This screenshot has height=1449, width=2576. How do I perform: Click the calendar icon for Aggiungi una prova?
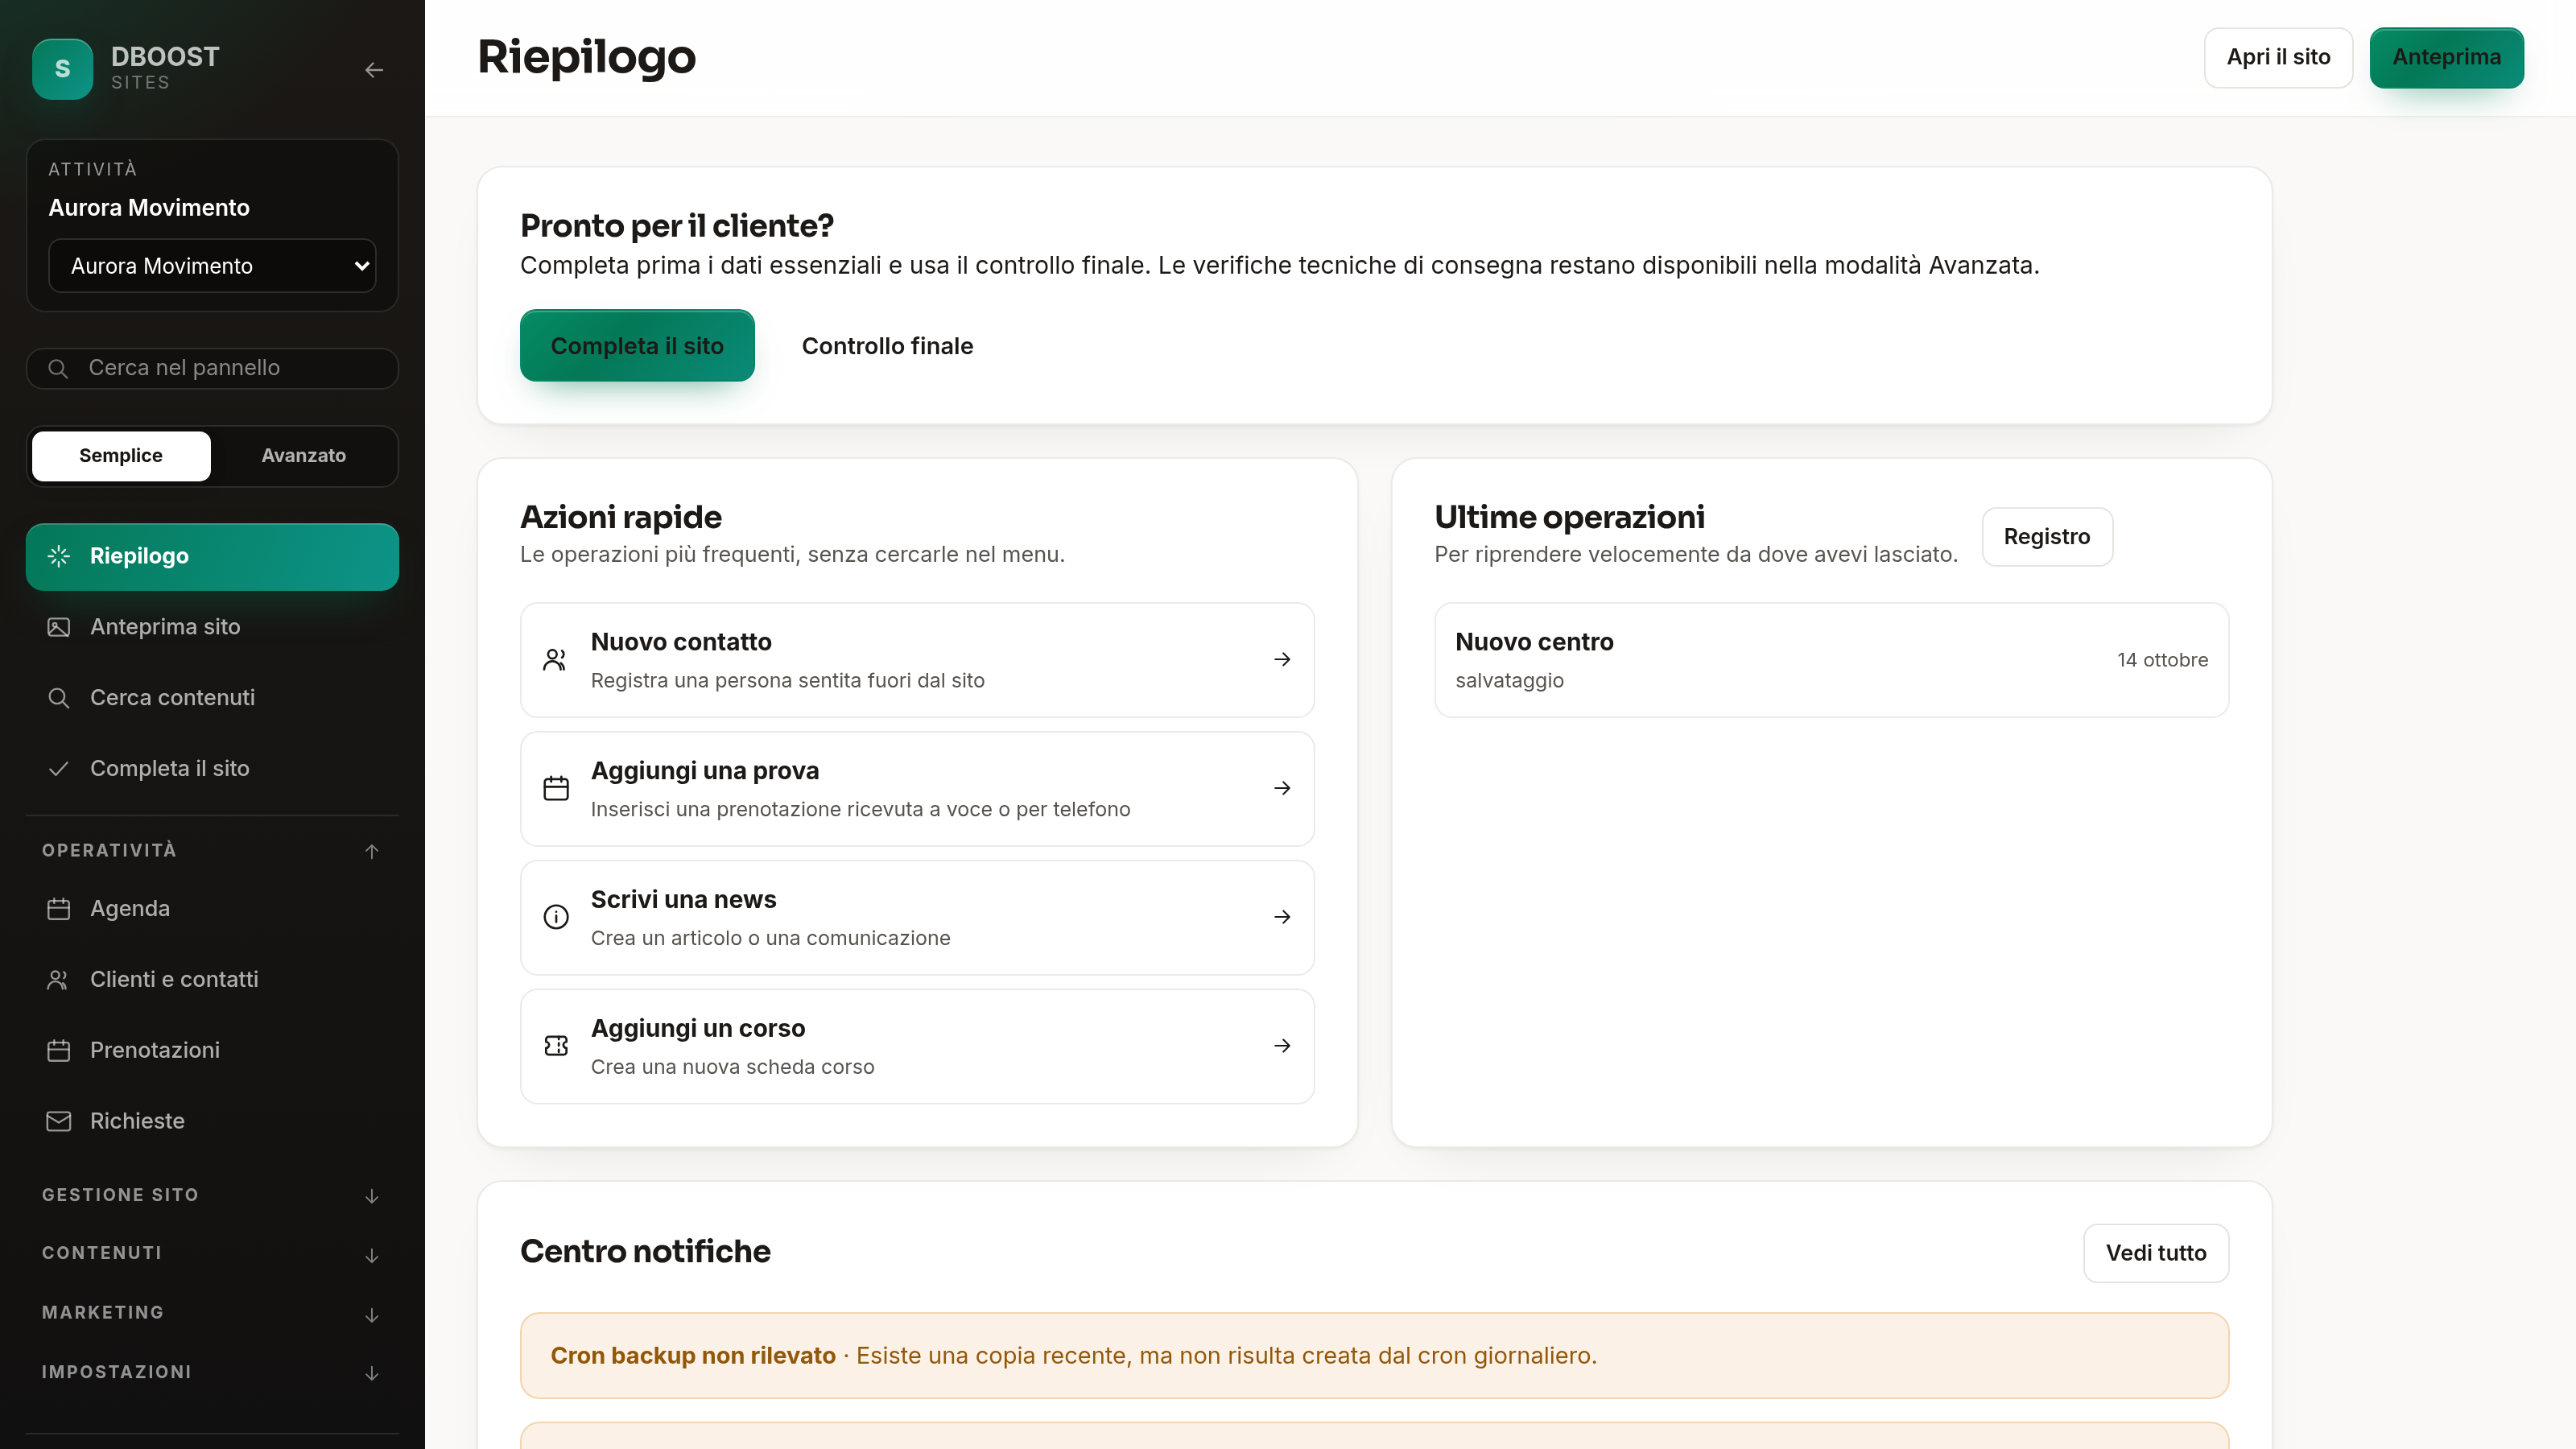point(556,789)
